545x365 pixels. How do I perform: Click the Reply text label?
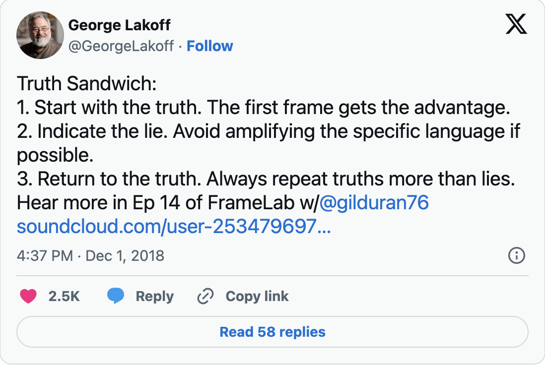(x=154, y=296)
